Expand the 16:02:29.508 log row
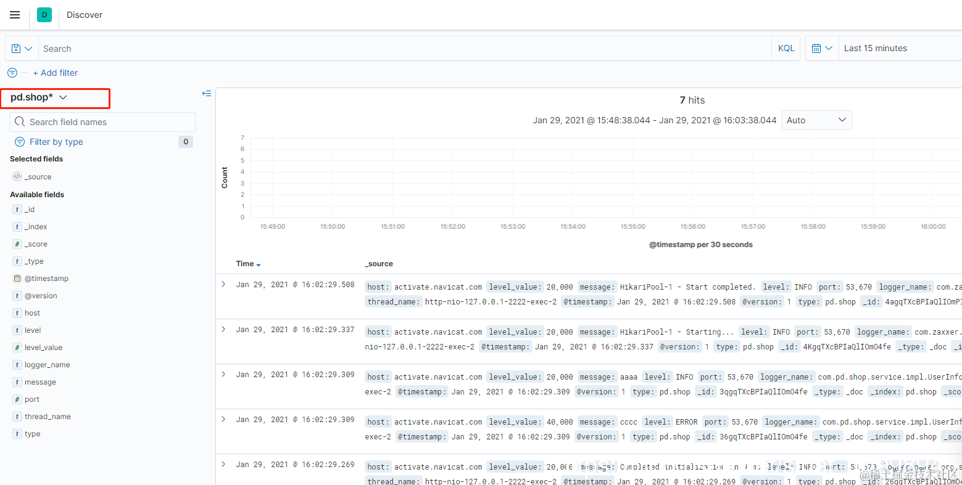Image resolution: width=962 pixels, height=485 pixels. (223, 284)
